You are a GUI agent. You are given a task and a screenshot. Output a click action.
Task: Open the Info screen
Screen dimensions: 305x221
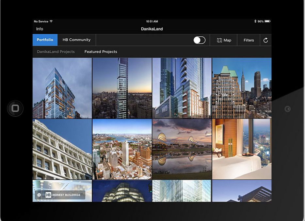click(x=40, y=29)
